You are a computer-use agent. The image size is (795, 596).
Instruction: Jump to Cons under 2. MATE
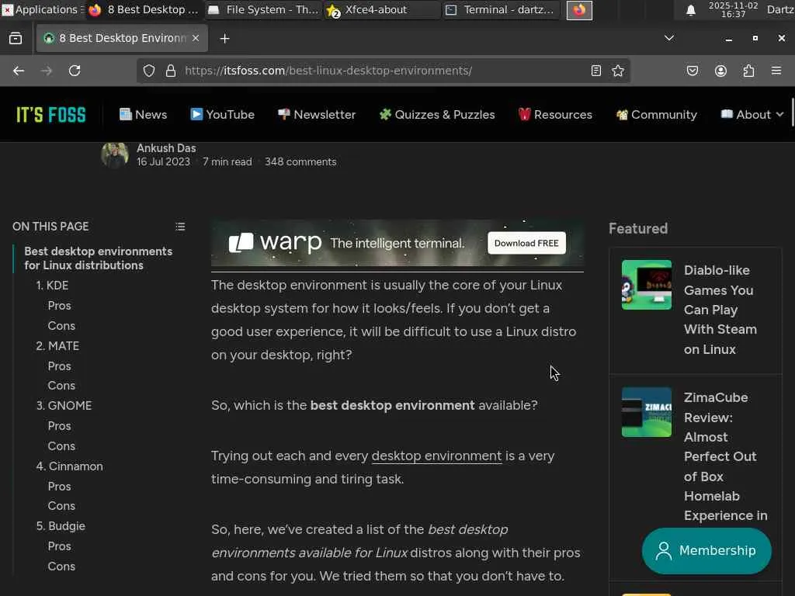pyautogui.click(x=61, y=386)
